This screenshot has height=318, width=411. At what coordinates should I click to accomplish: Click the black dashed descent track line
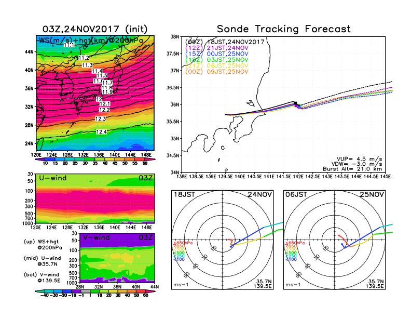point(346,92)
